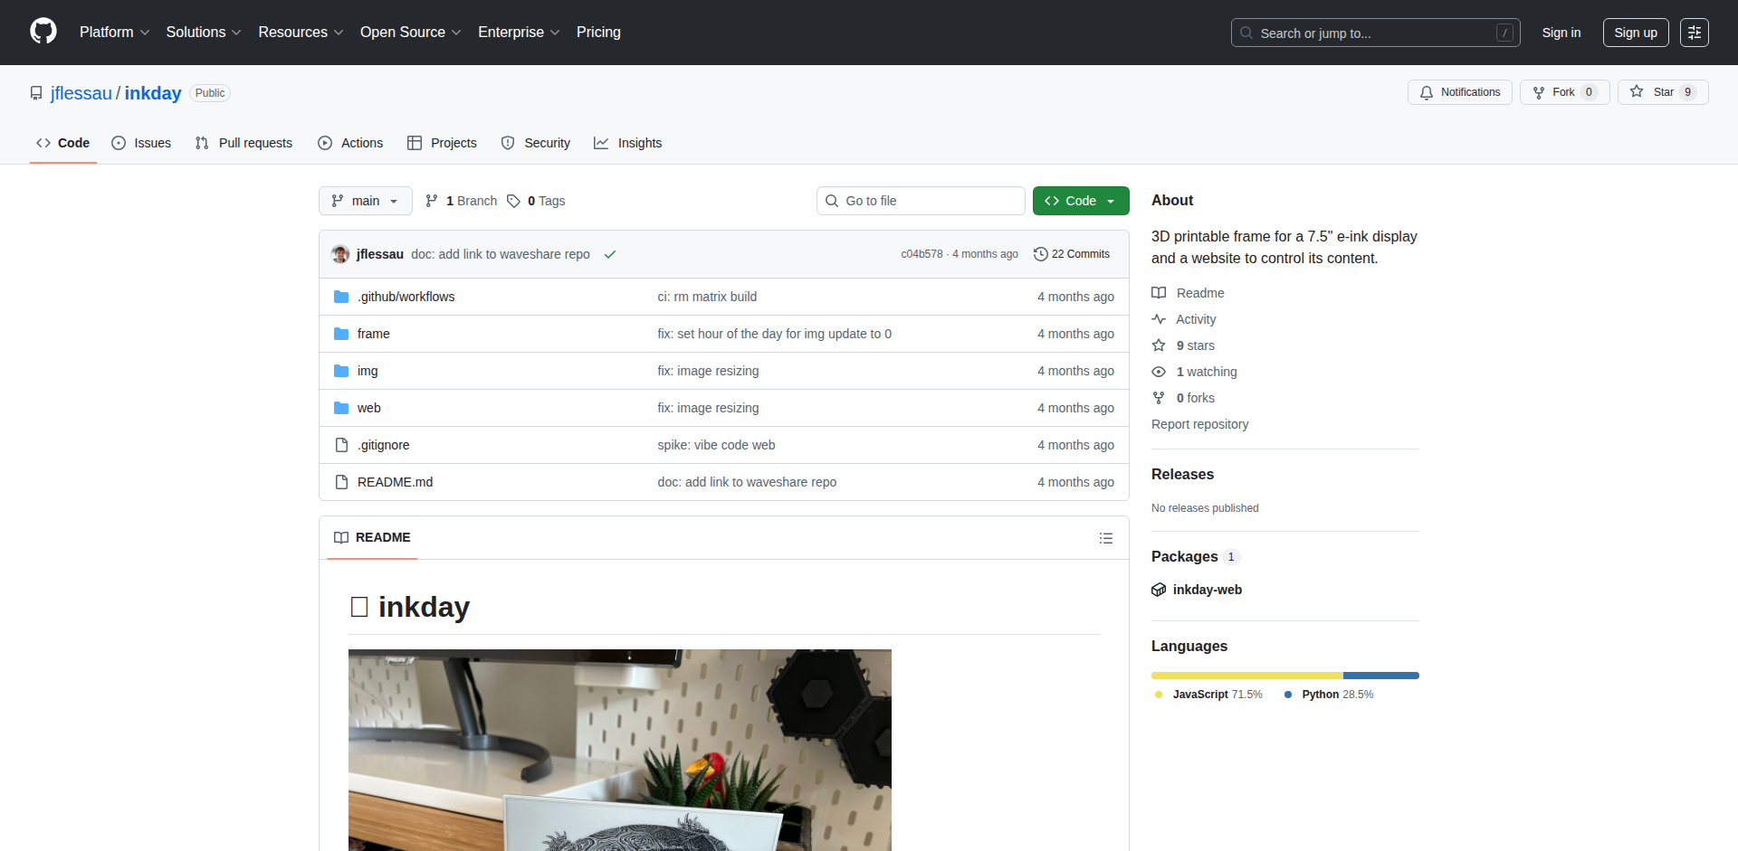This screenshot has width=1738, height=851.
Task: Open the jflessau owner profile link
Action: (81, 93)
